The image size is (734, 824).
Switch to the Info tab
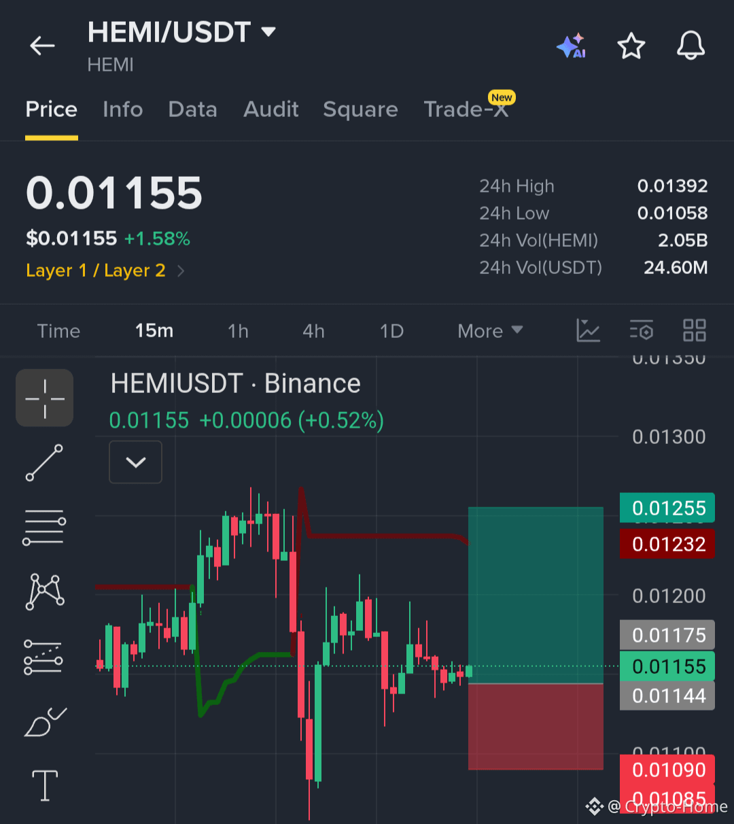click(x=123, y=109)
